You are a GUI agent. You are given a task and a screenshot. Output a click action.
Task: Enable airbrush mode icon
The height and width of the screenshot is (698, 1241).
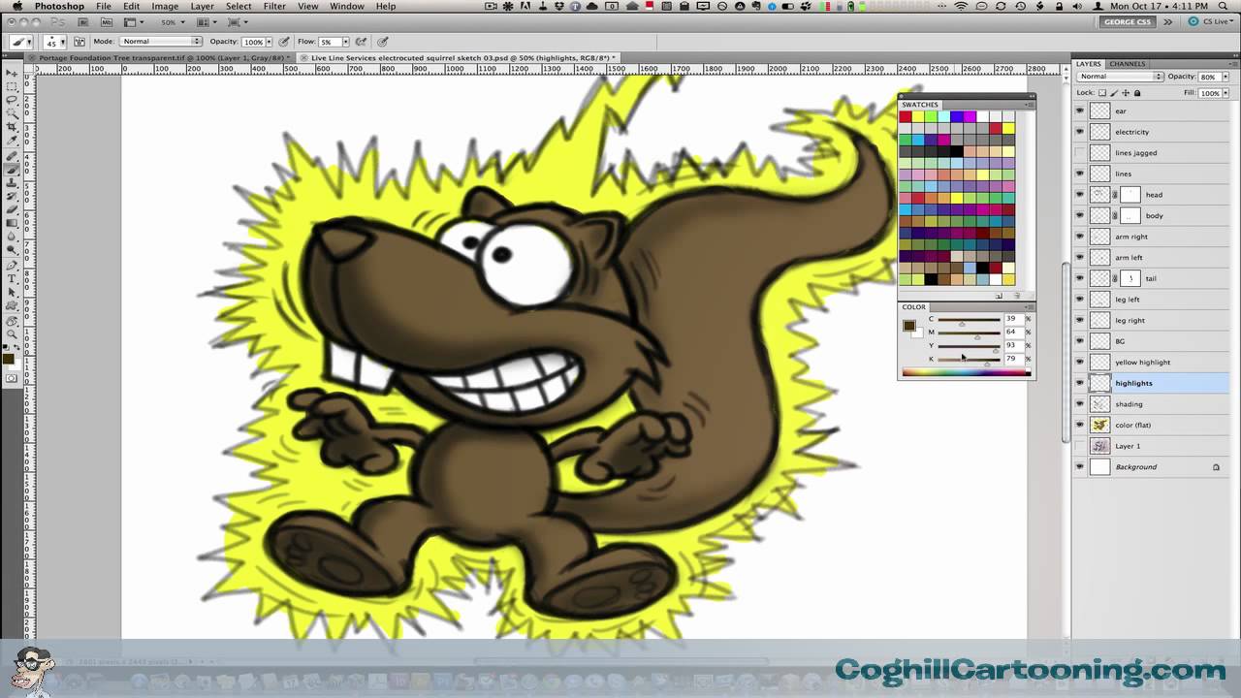361,42
